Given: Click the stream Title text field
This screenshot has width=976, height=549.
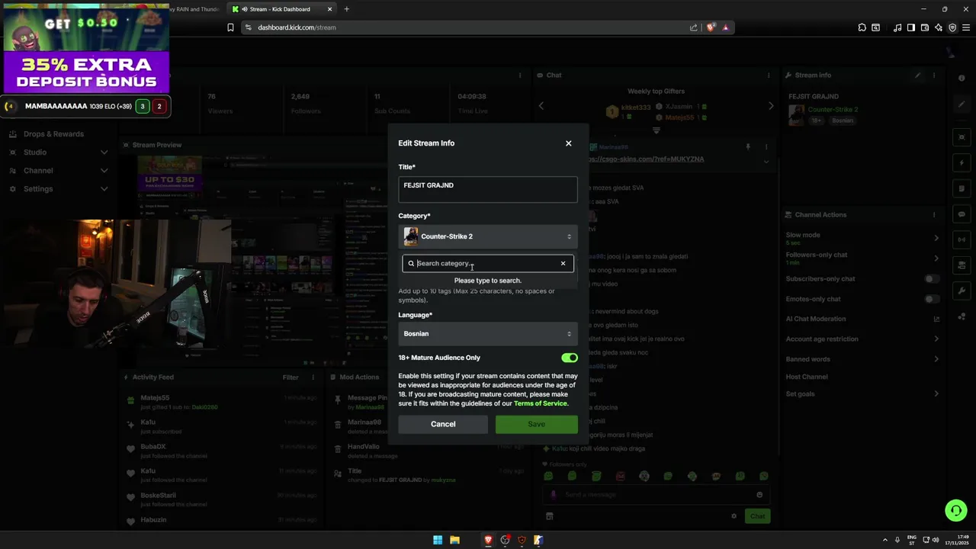Looking at the screenshot, I should pos(488,190).
